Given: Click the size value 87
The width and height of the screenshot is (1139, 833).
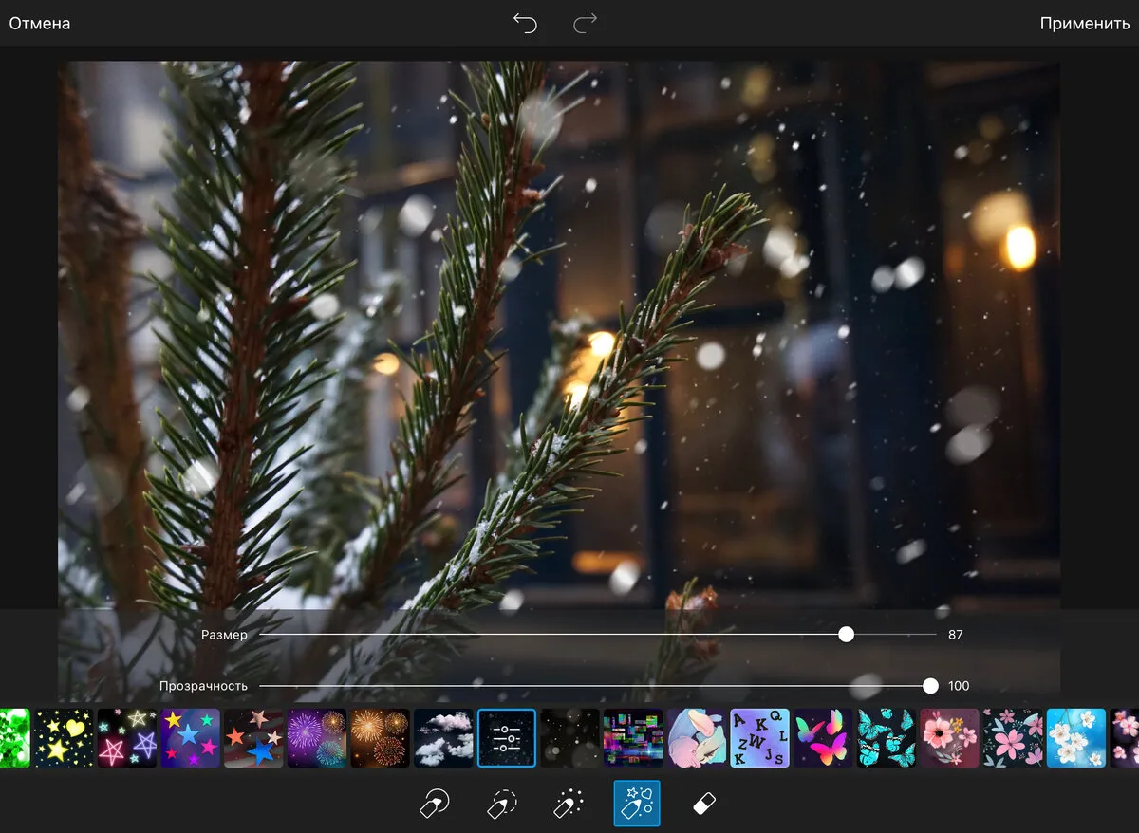Looking at the screenshot, I should coord(956,635).
